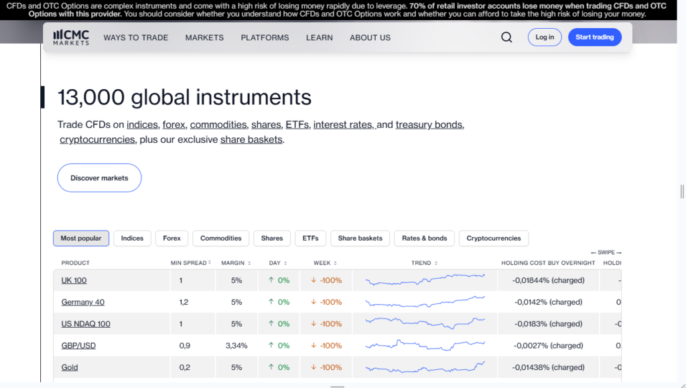Go to the CMC Markets logo home
Screen dimensions: 686x388
click(71, 38)
